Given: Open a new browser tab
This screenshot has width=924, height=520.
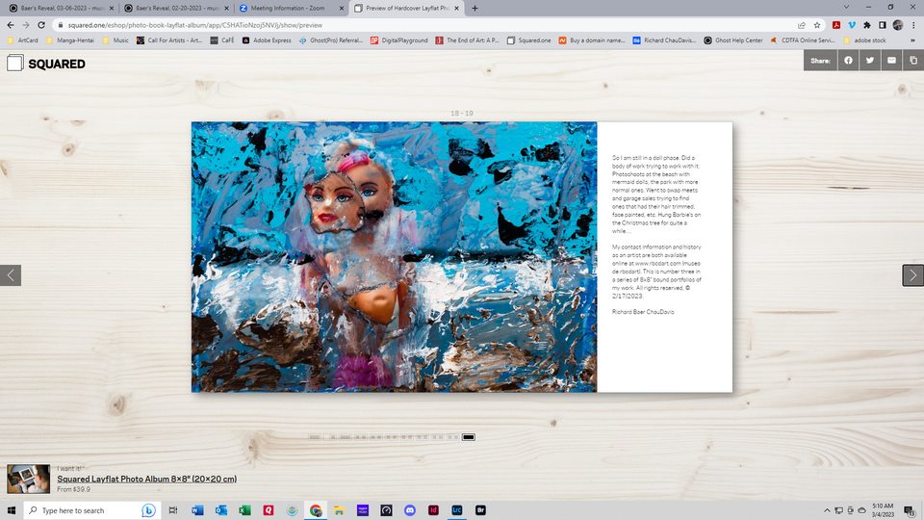Looking at the screenshot, I should (x=475, y=9).
